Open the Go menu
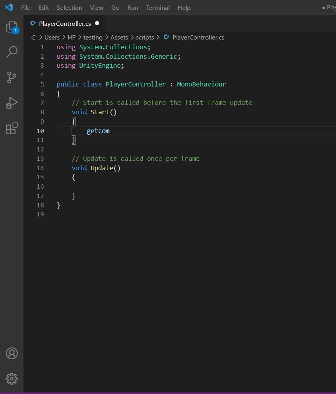This screenshot has height=394, width=336. pos(115,8)
